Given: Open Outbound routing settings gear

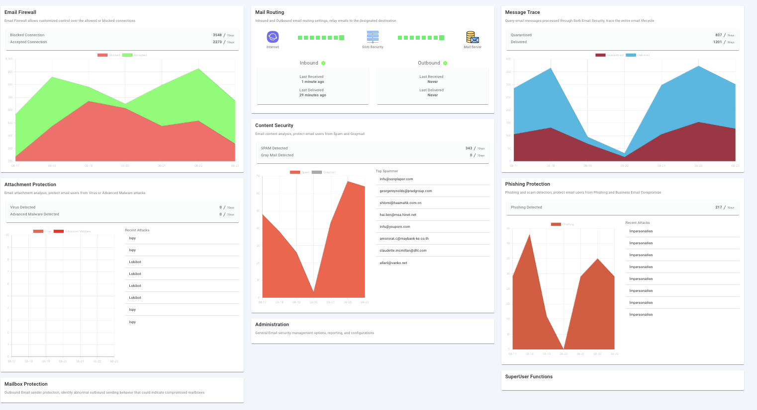Looking at the screenshot, I should [445, 63].
